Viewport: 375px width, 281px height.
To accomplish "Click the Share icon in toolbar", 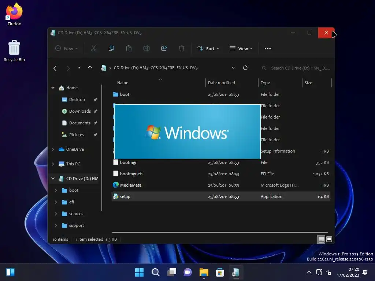I will tap(164, 49).
